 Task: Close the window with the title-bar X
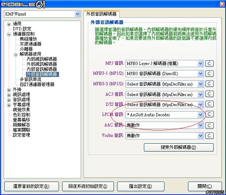coord(222,4)
